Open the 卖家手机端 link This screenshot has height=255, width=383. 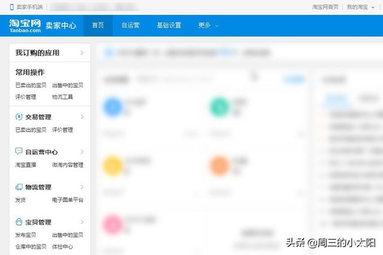click(x=29, y=7)
